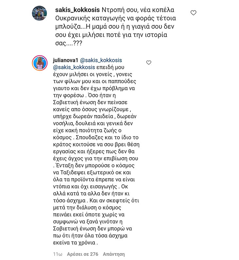View likes via 'Αρέσει σε 276'
239x260 pixels.
(83, 254)
